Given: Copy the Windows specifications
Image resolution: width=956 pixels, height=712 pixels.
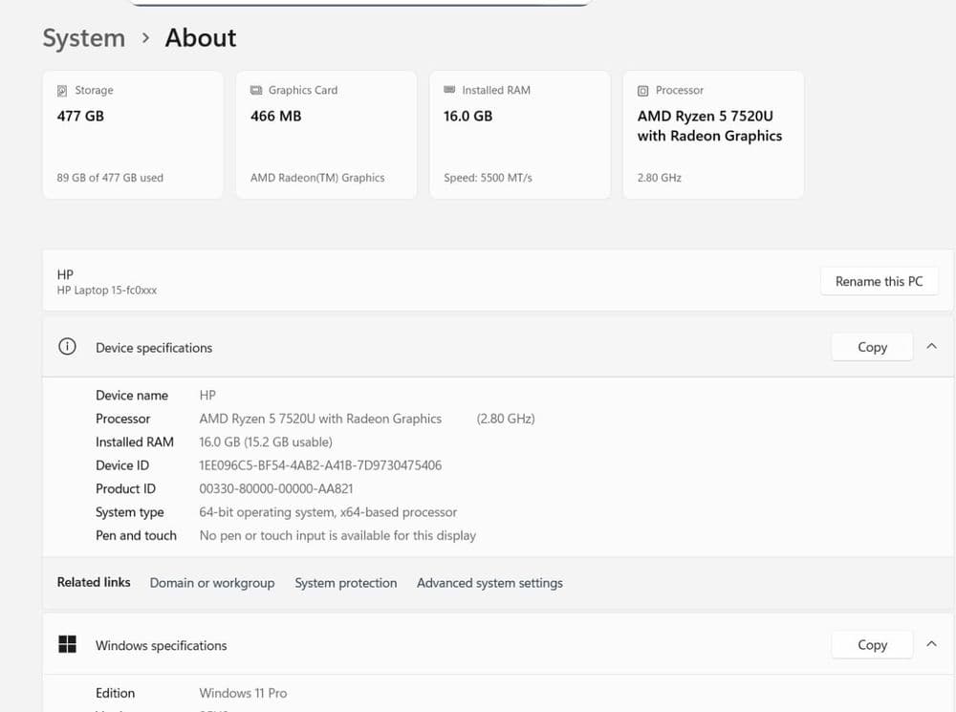Looking at the screenshot, I should 873,645.
